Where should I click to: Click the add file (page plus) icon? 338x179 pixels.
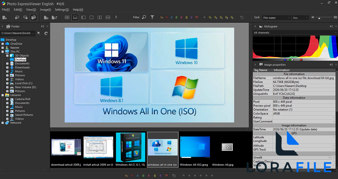point(46,18)
